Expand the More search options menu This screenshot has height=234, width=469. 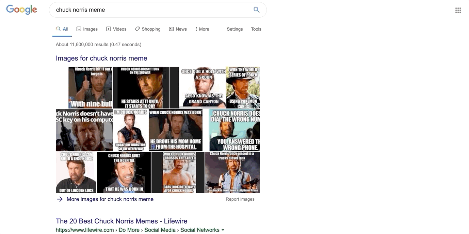[202, 29]
